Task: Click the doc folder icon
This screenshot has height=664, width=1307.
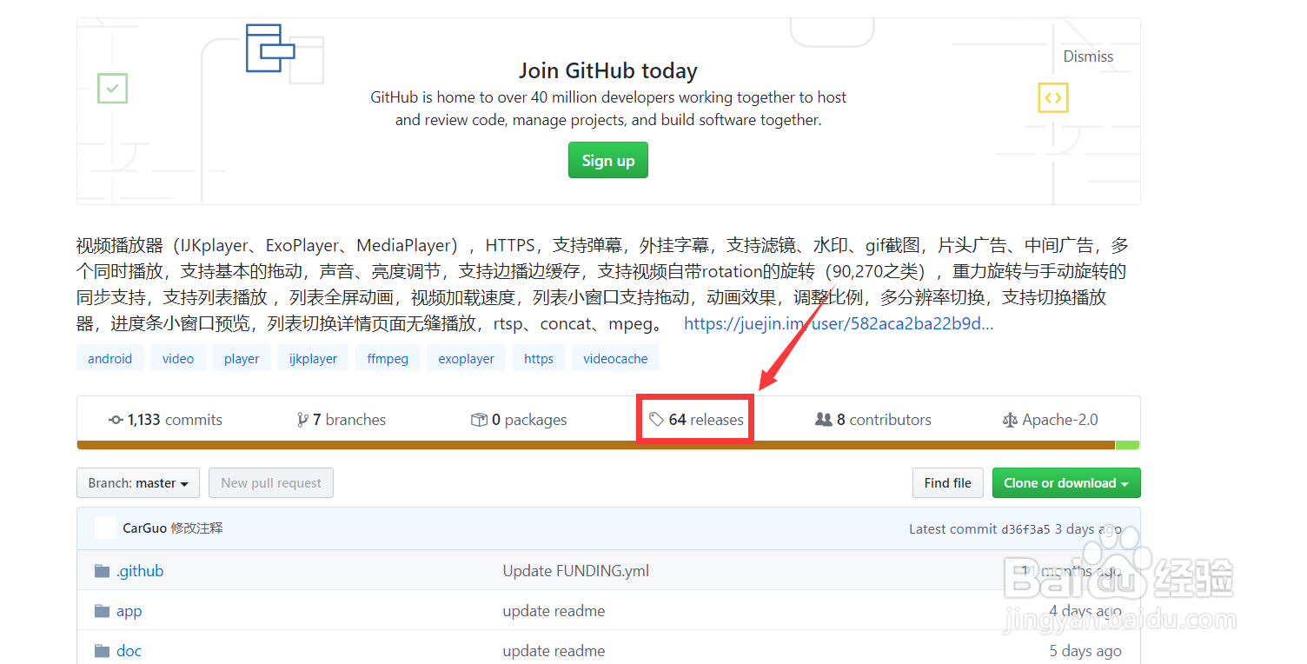Action: [103, 651]
